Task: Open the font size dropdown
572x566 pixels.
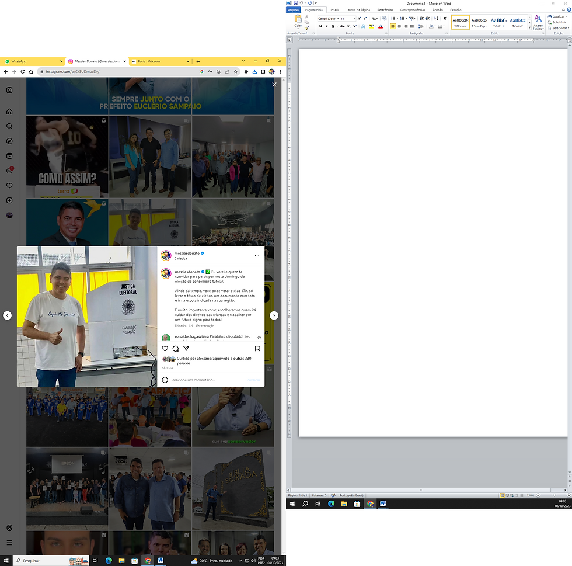Action: click(354, 19)
